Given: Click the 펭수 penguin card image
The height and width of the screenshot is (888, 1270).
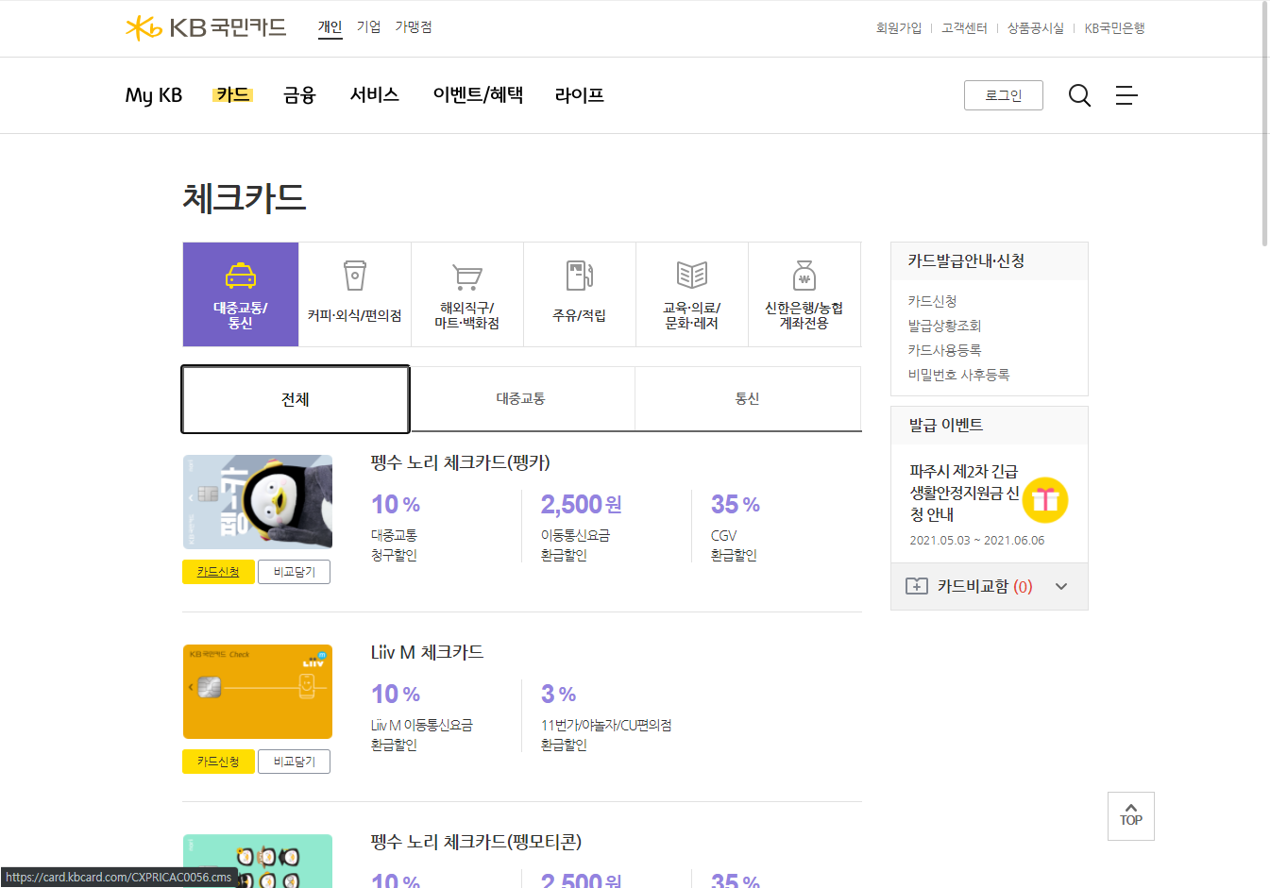Looking at the screenshot, I should [x=258, y=502].
